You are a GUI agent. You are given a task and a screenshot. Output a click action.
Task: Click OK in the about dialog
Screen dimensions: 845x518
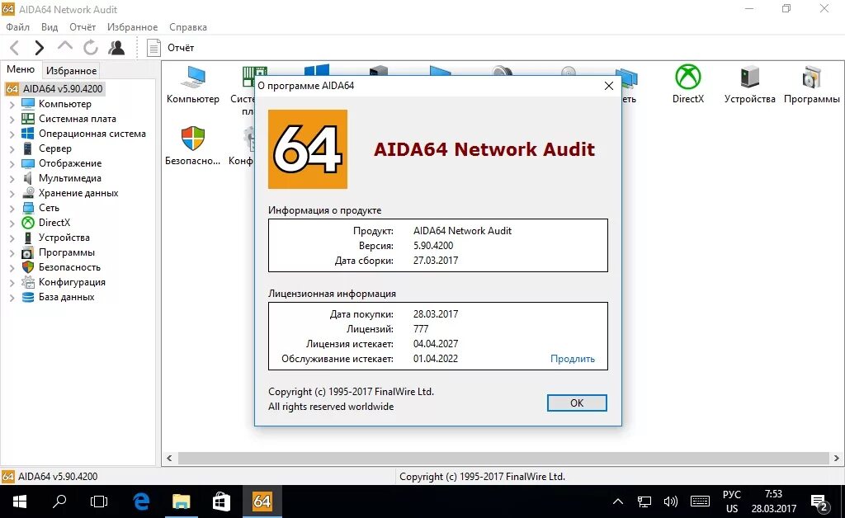577,403
